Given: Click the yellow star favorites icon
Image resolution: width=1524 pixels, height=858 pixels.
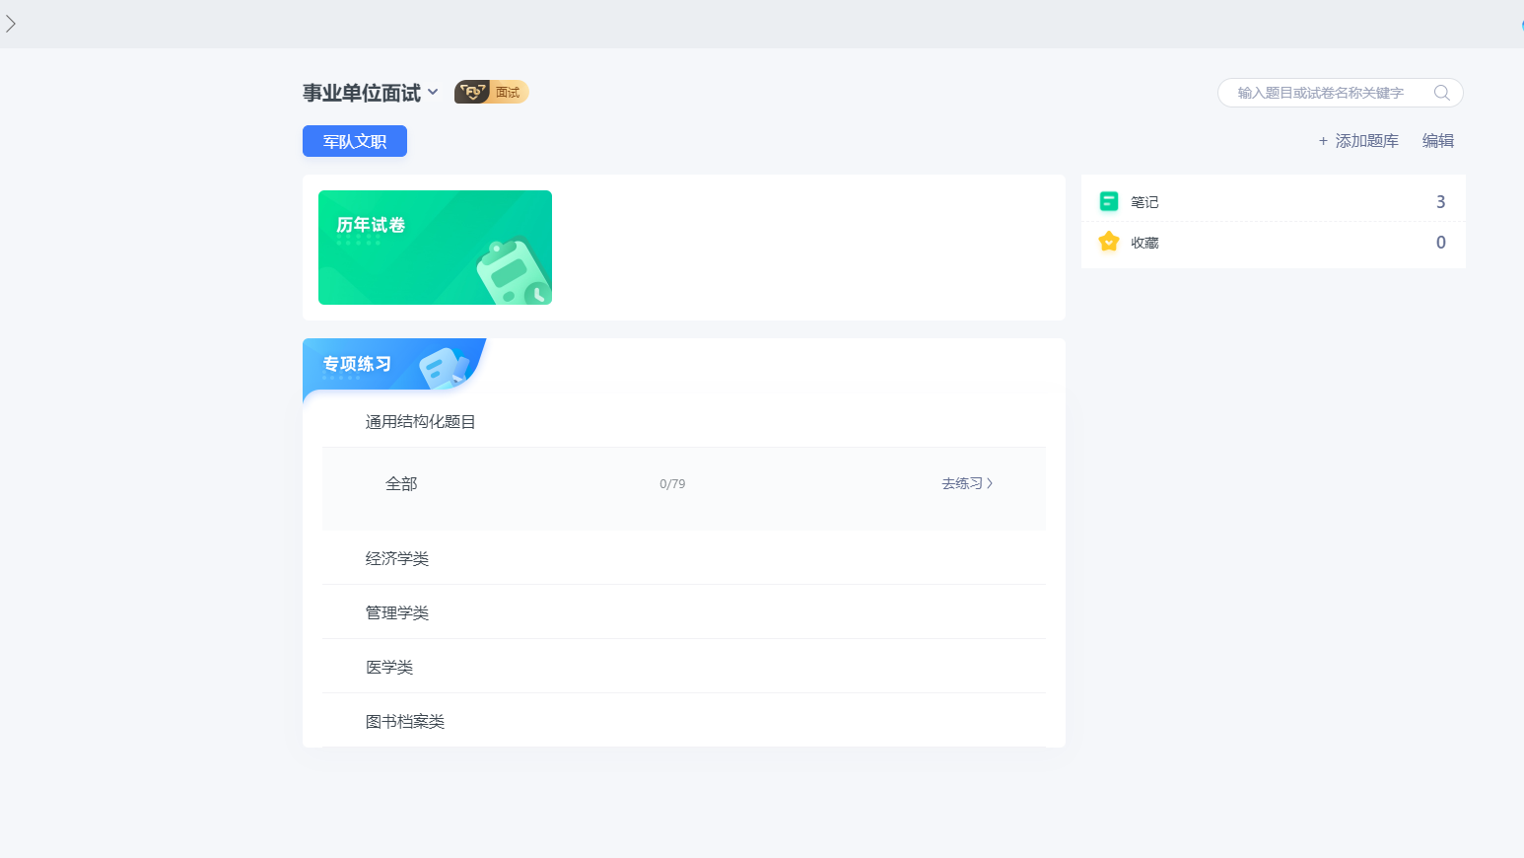Looking at the screenshot, I should coord(1109,242).
